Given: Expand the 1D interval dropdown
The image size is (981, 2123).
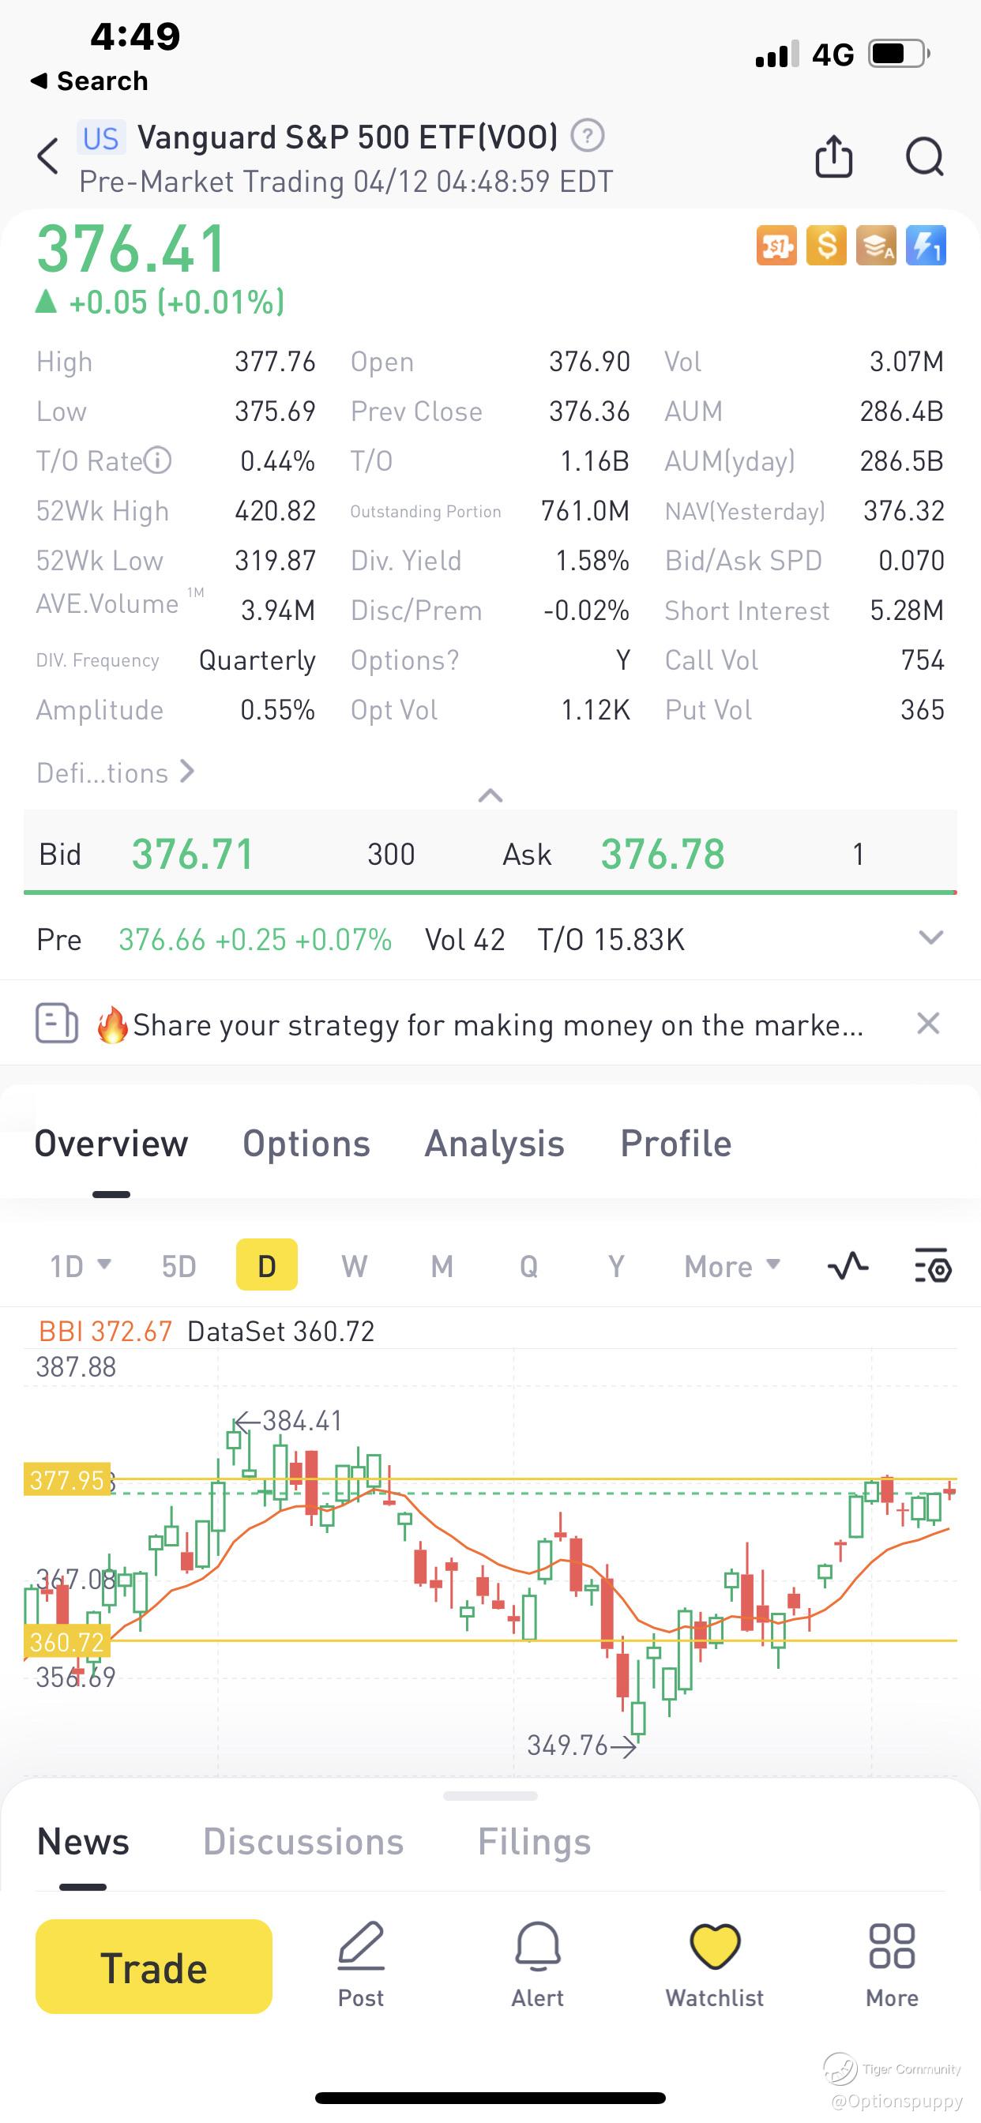Looking at the screenshot, I should click(x=80, y=1266).
